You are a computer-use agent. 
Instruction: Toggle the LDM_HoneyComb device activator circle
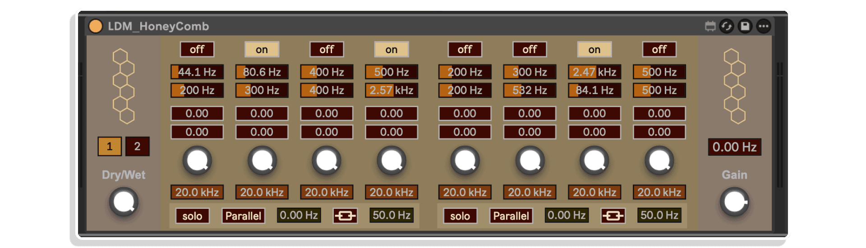point(96,26)
